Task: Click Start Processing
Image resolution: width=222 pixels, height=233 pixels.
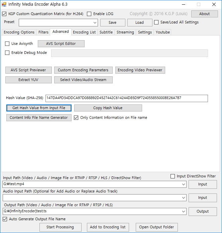Action: pyautogui.click(x=61, y=227)
